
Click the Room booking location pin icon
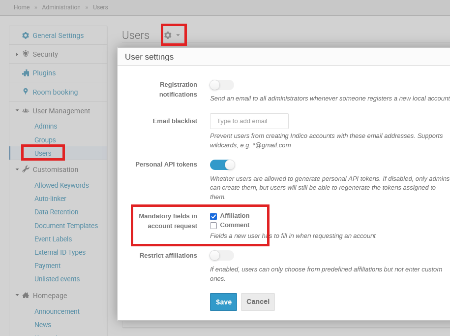click(x=26, y=92)
